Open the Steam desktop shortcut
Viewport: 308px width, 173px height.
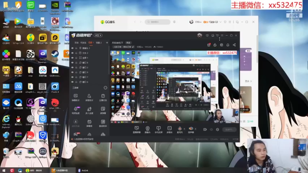click(55, 55)
